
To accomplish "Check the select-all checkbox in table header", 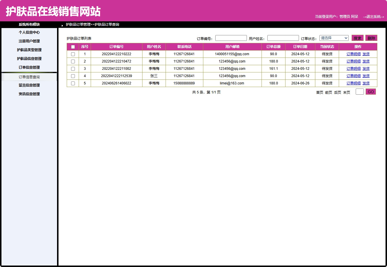I will click(73, 47).
